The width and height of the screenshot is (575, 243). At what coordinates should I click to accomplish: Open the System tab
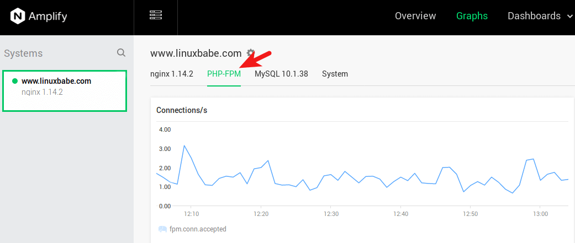point(335,74)
